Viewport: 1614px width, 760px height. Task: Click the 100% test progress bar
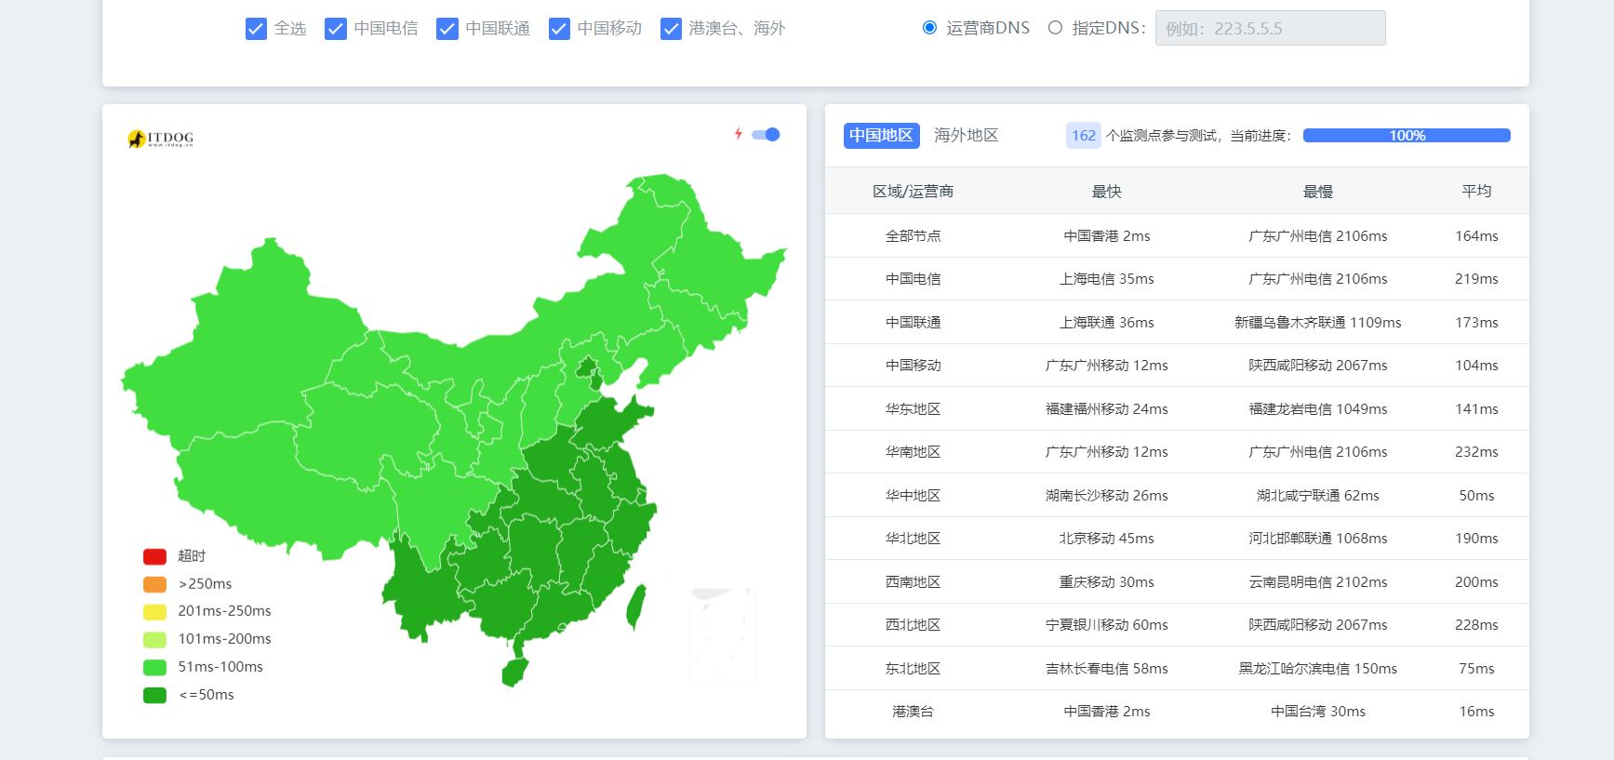1407,136
